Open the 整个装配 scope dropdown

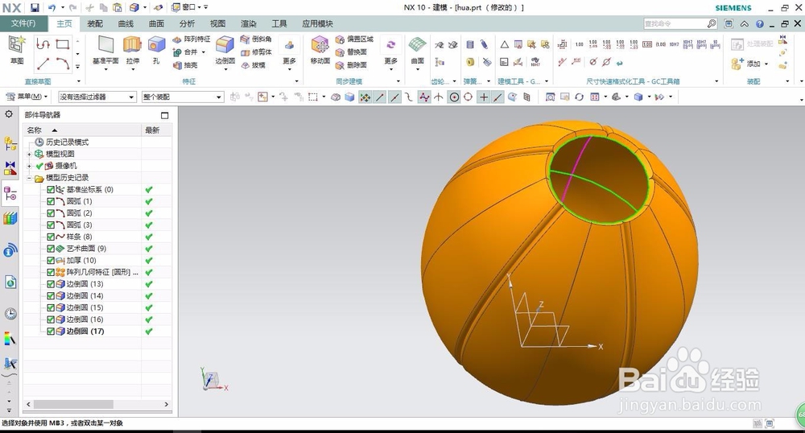pos(183,97)
